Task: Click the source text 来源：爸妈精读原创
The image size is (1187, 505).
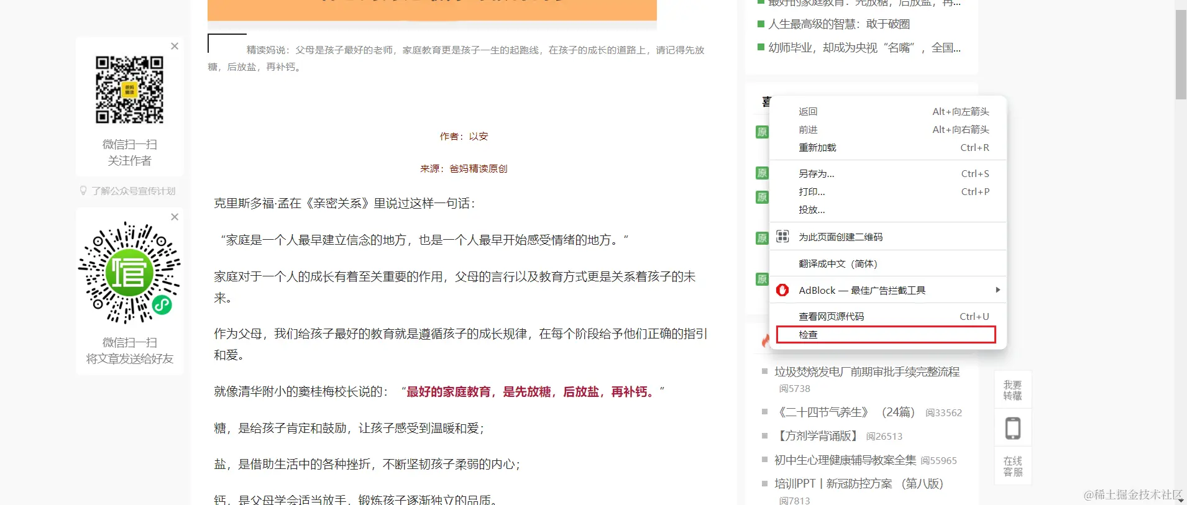Action: (464, 168)
